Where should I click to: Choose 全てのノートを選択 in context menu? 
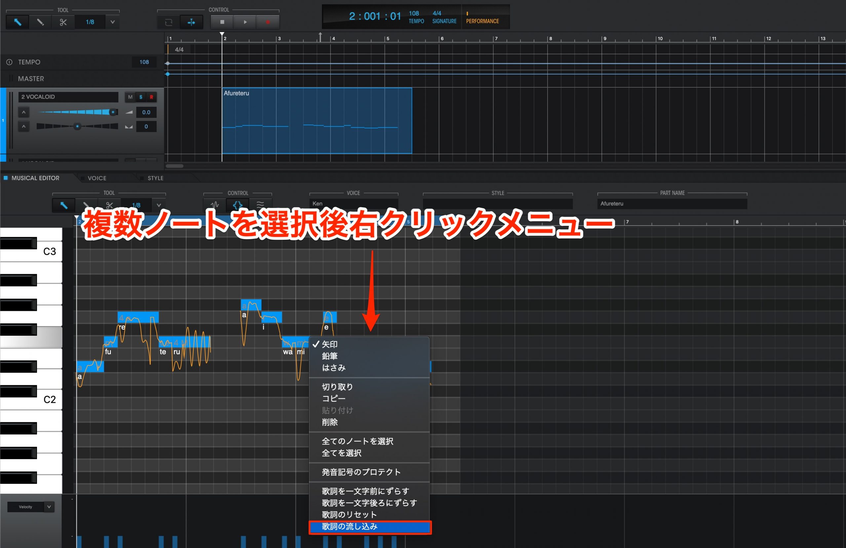(x=369, y=442)
